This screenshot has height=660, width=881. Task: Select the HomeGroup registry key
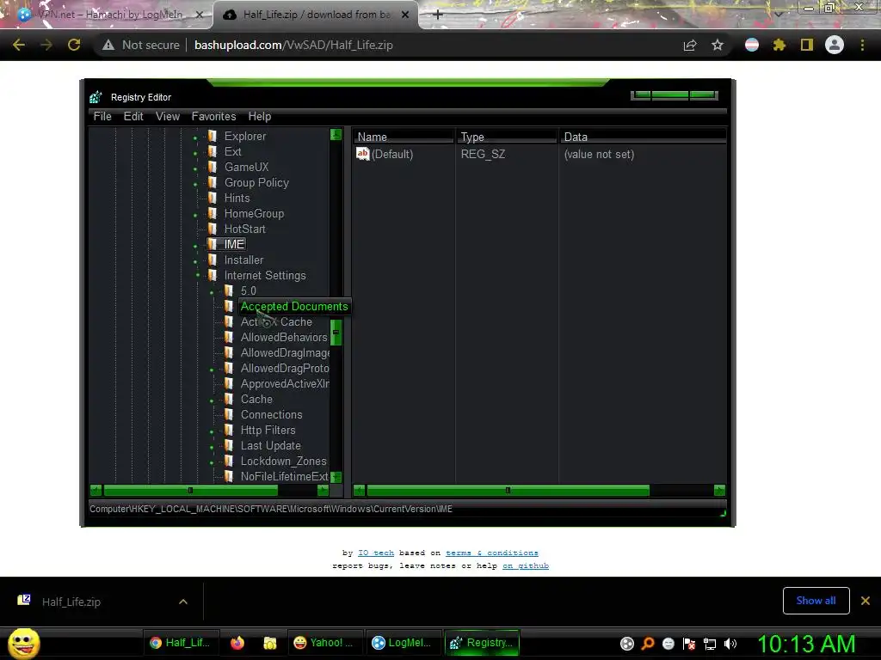coord(254,213)
